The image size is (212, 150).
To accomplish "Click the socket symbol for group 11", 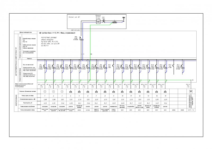I will [131, 92].
